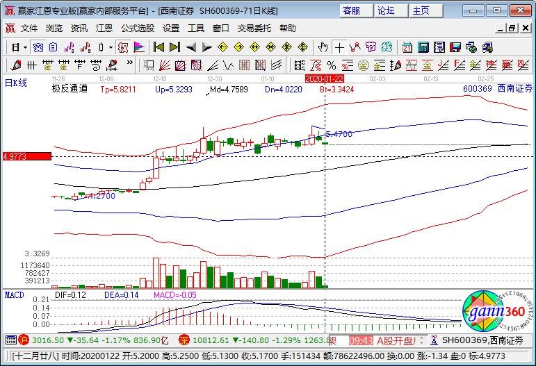536x366 pixels.
Task: Select the rectangle measure tool icon
Action: pyautogui.click(x=148, y=65)
